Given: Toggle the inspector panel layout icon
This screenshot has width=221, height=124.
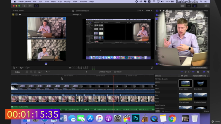Looking at the screenshot, I should (195, 6).
